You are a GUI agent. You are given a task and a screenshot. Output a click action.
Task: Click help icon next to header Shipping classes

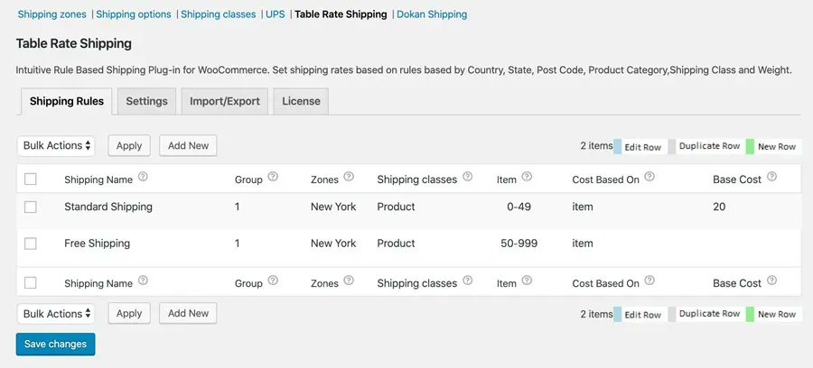(x=468, y=178)
